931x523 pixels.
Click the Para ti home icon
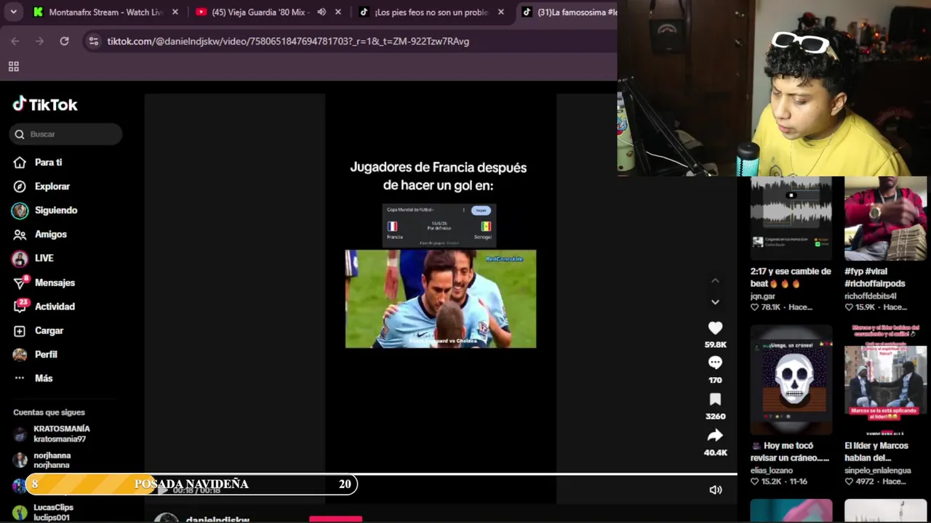click(x=20, y=162)
